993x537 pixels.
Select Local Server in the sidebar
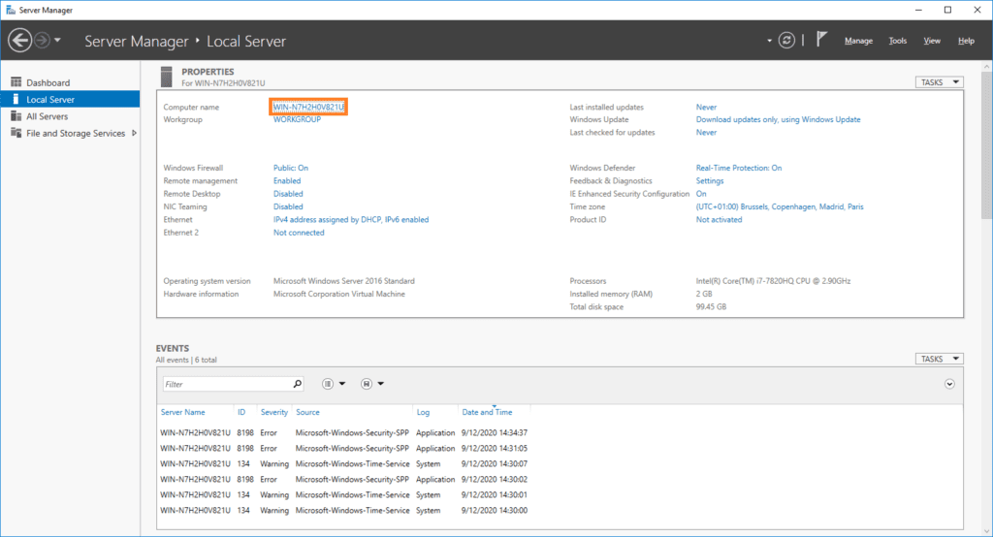[x=70, y=100]
